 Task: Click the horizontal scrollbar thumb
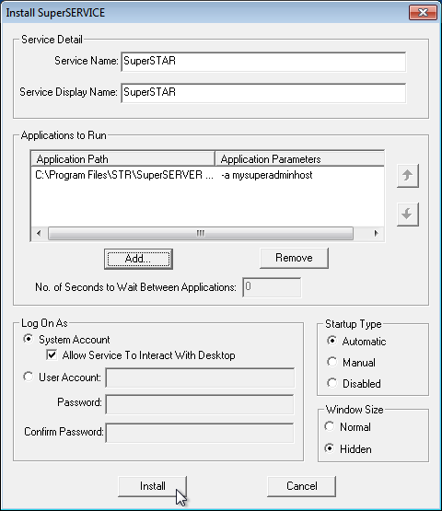(201, 233)
